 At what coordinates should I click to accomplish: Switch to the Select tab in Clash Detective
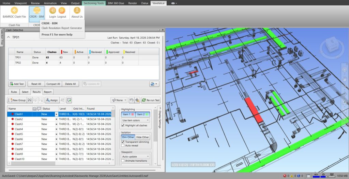pos(25,92)
